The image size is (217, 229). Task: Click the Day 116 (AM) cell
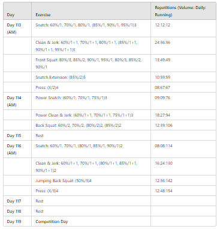(x=17, y=149)
